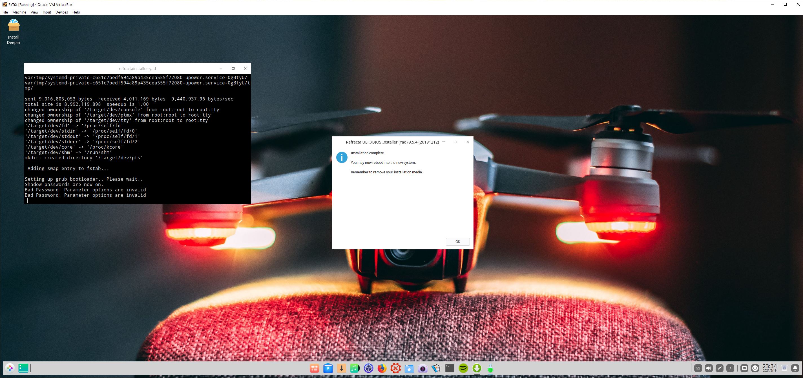The height and width of the screenshot is (378, 803).
Task: Click the refractainstaller-yad title bar
Action: pyautogui.click(x=137, y=68)
